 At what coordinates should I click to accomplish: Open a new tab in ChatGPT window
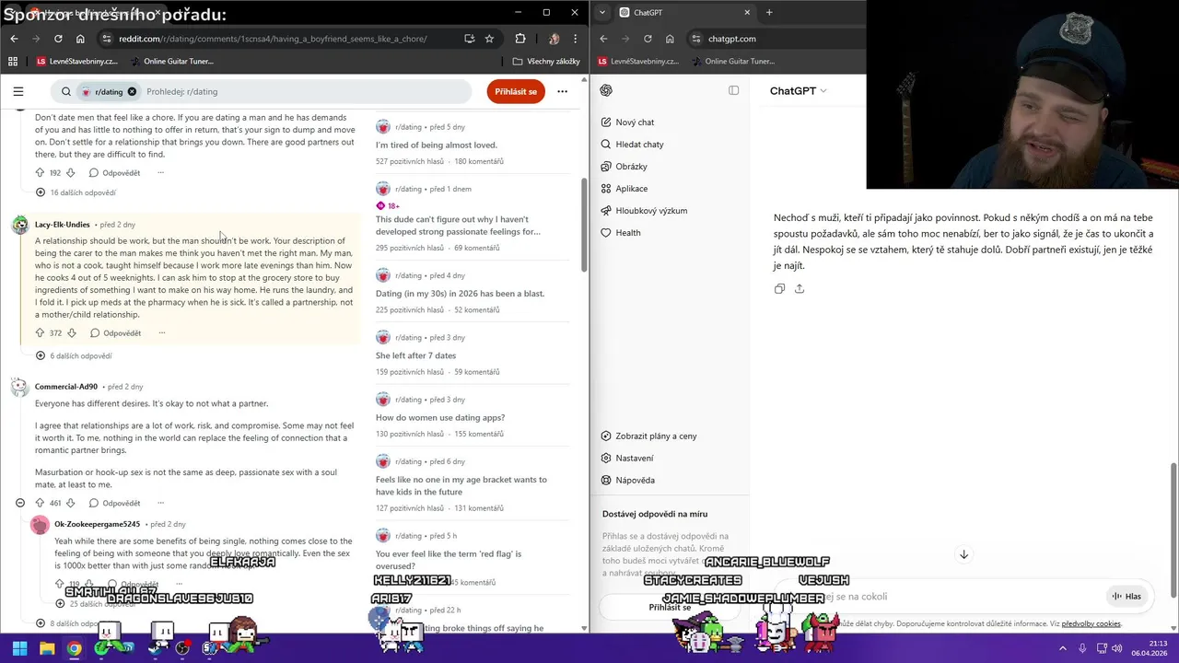click(x=769, y=12)
